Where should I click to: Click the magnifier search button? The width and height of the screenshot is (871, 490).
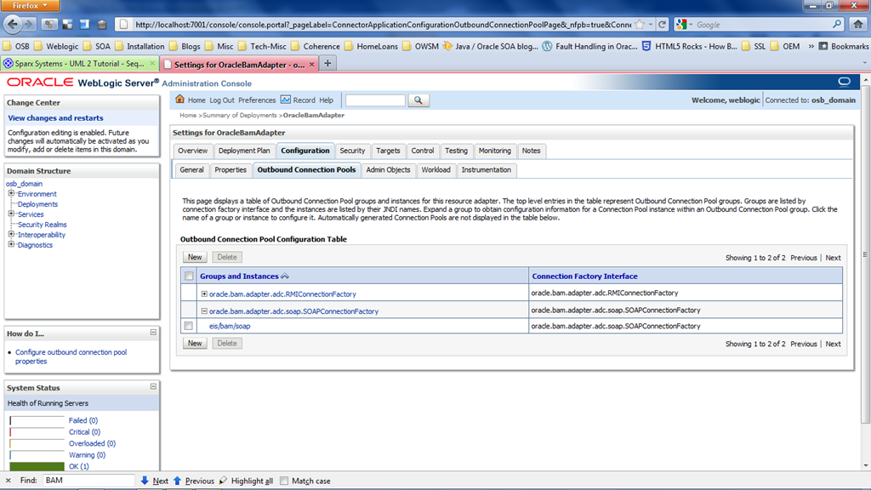[x=418, y=100]
